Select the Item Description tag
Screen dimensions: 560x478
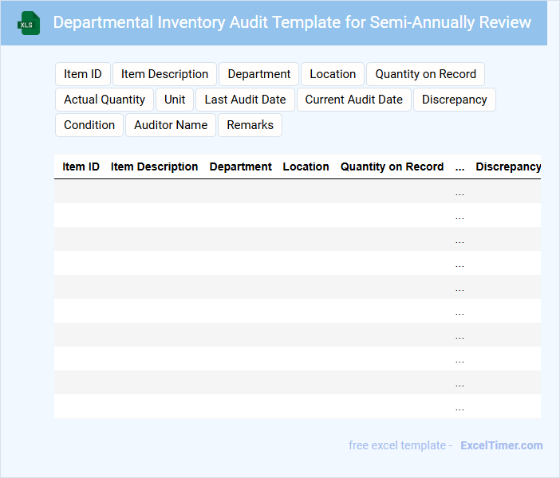(x=164, y=74)
